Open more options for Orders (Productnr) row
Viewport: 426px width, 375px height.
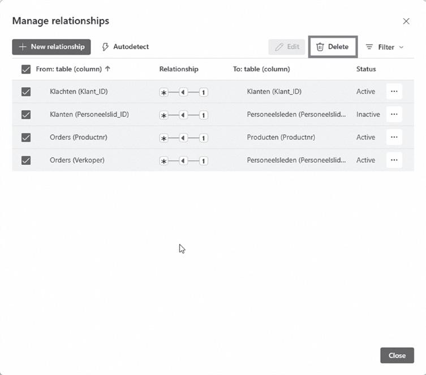[394, 137]
